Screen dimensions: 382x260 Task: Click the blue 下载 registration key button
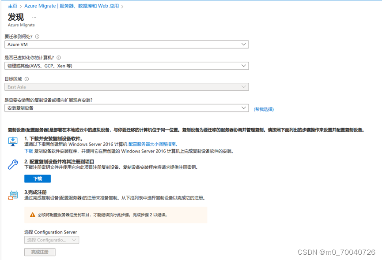(x=38, y=178)
